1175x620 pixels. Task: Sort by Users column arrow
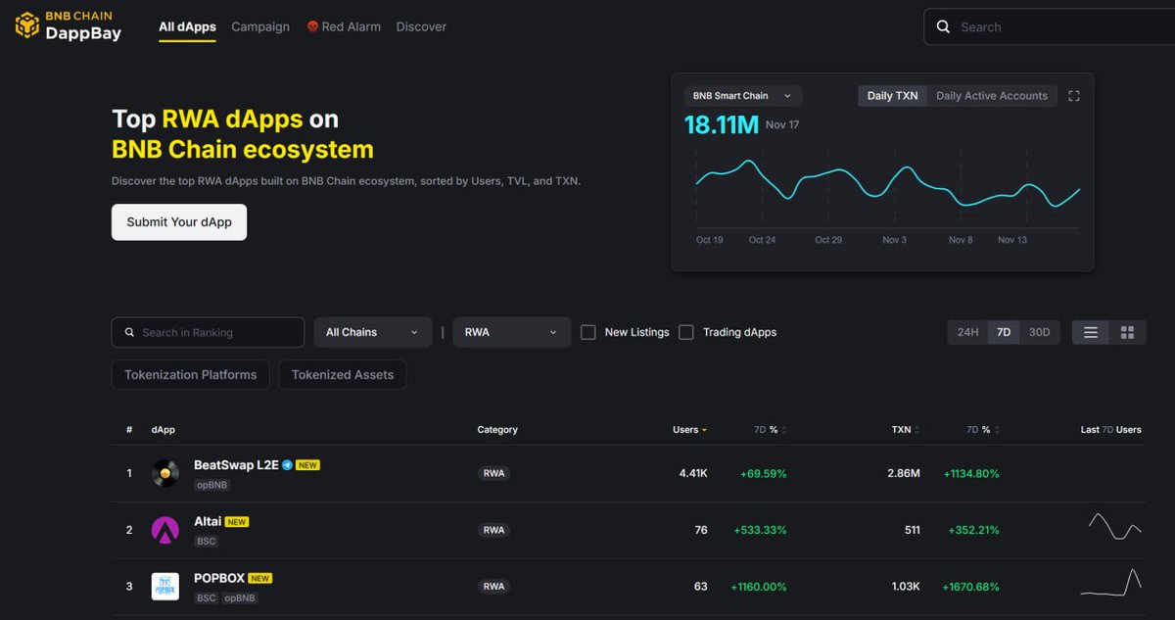[x=704, y=430]
